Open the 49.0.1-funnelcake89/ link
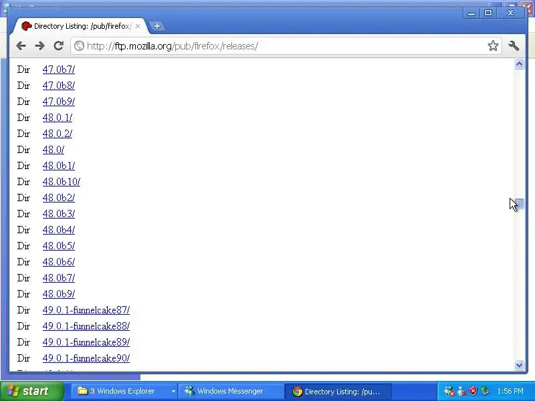The width and height of the screenshot is (535, 401). (x=86, y=342)
